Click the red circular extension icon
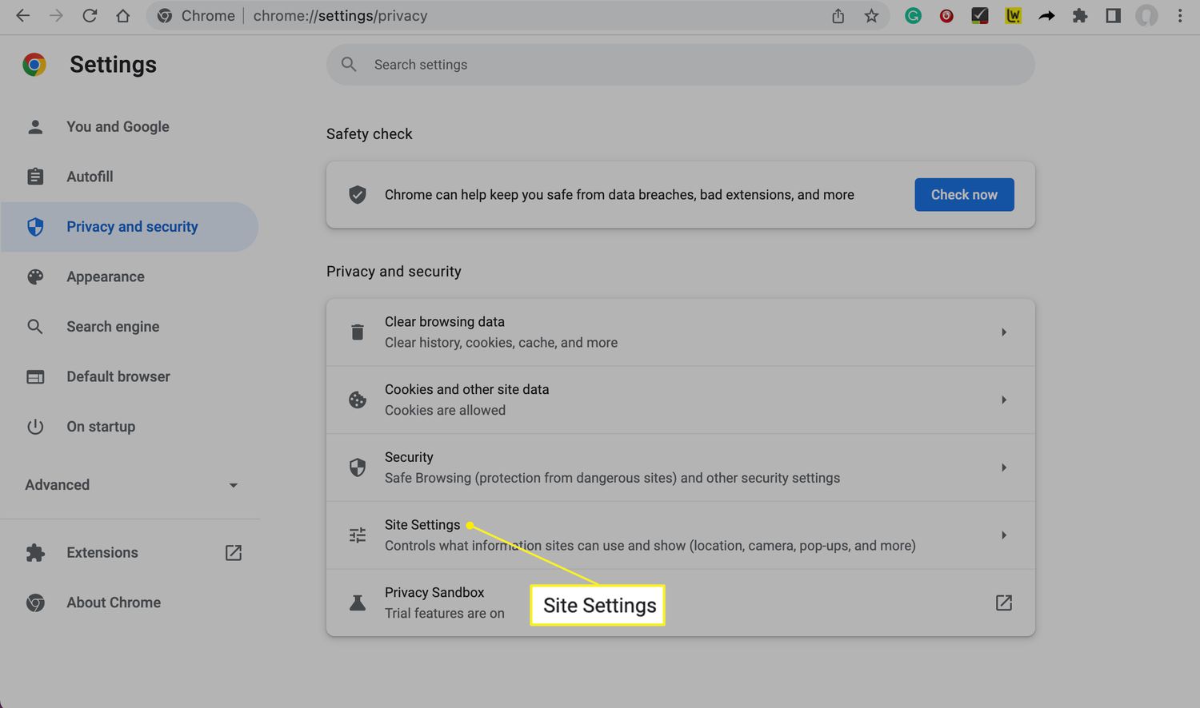 pos(946,15)
